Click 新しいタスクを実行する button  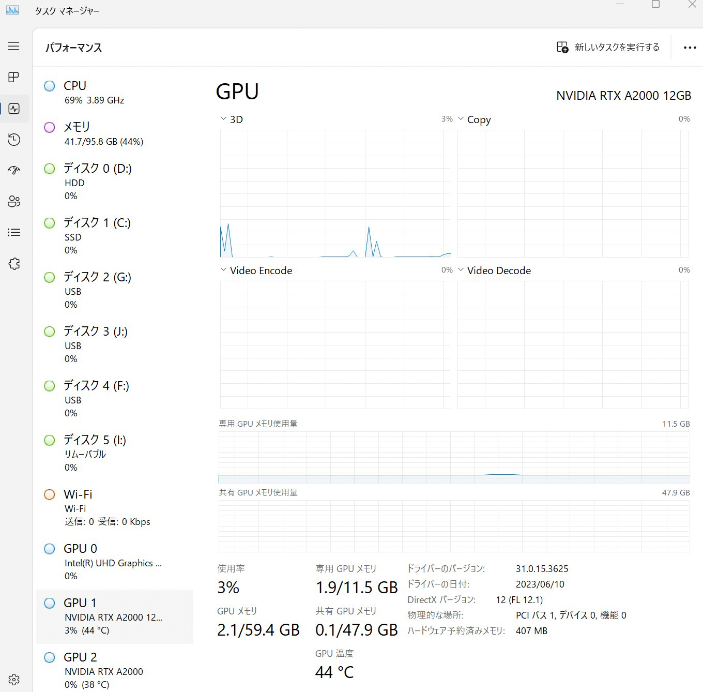click(608, 47)
